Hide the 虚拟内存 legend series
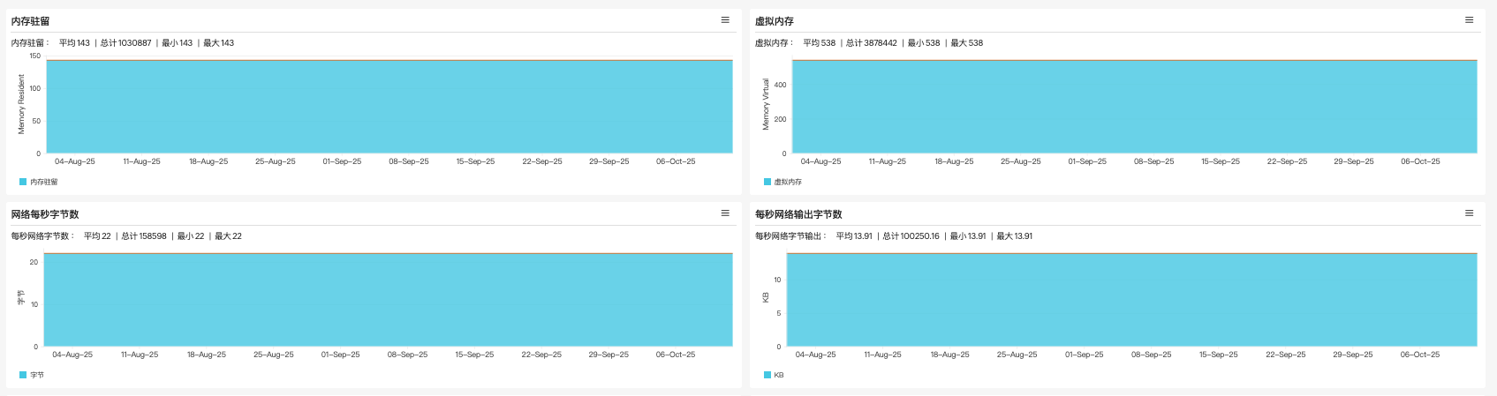 787,182
